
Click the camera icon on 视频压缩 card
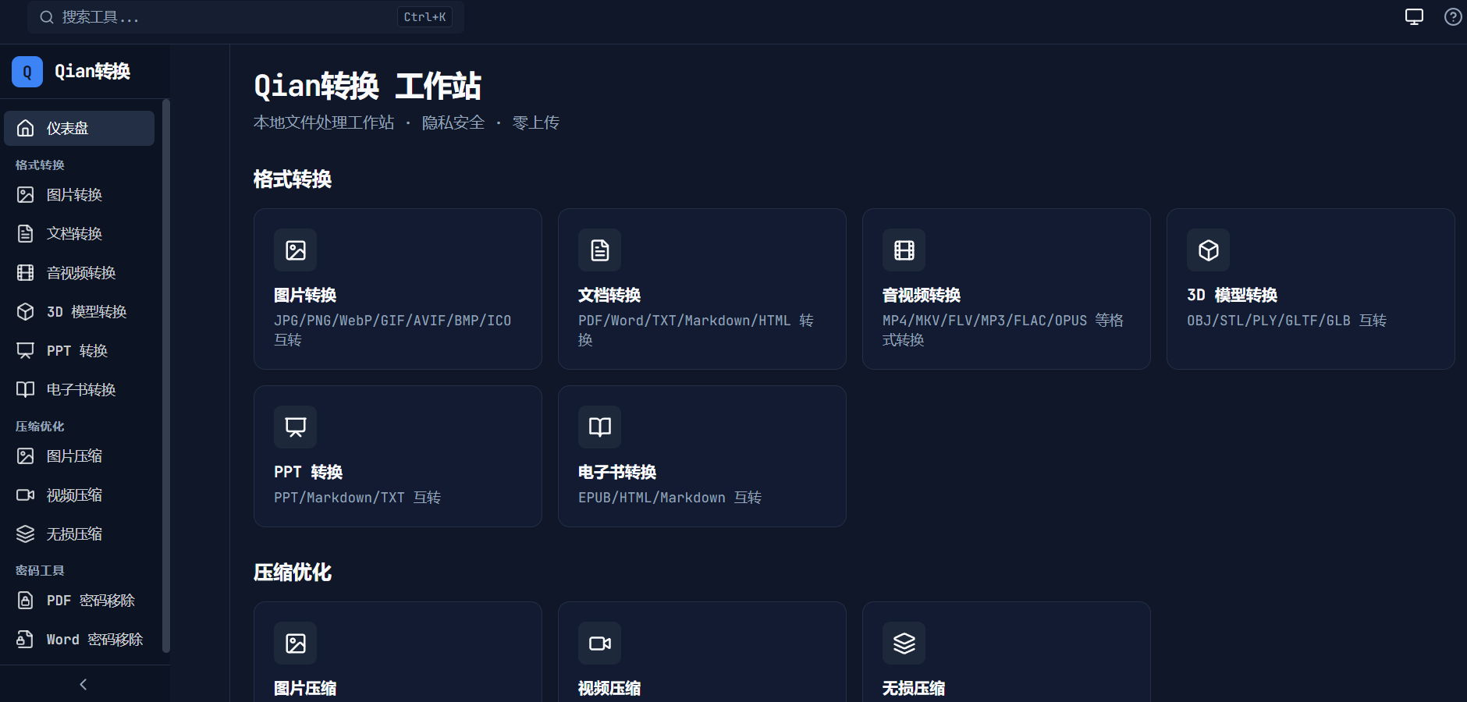pos(600,643)
